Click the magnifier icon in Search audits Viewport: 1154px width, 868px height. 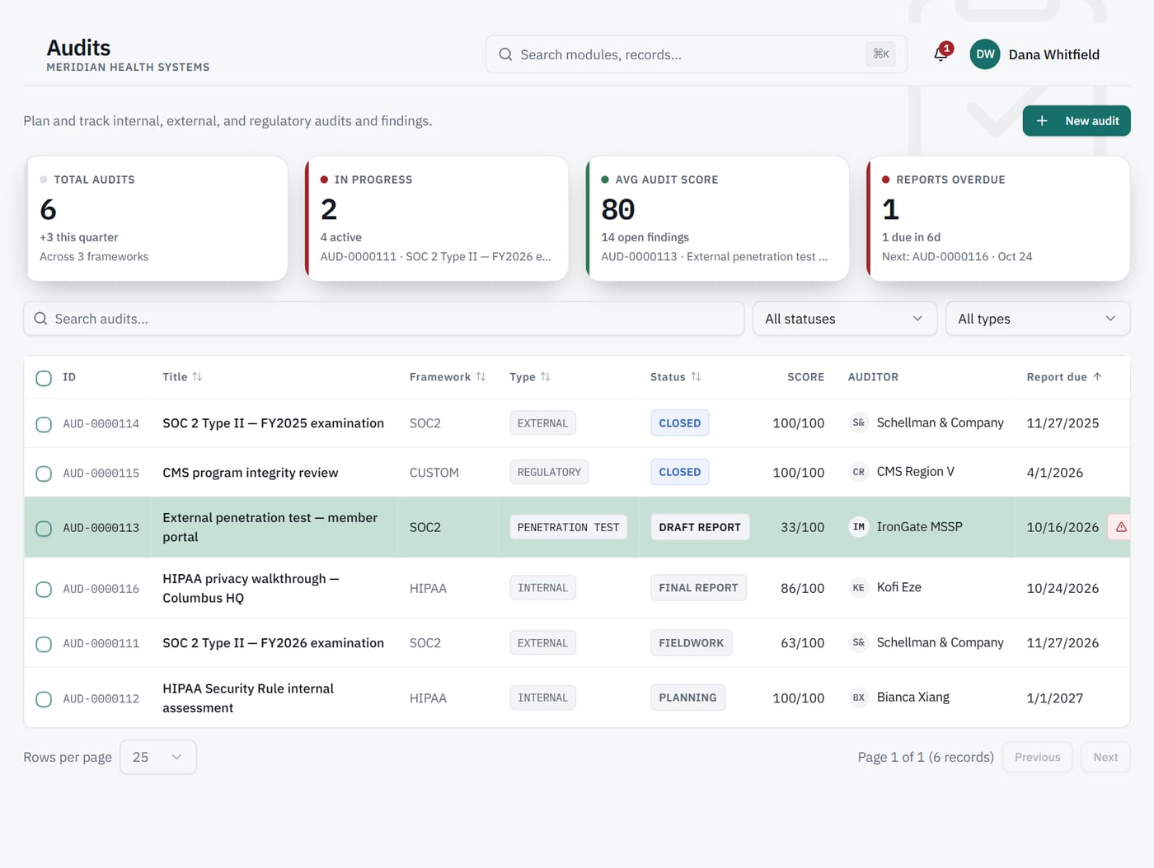click(x=40, y=319)
